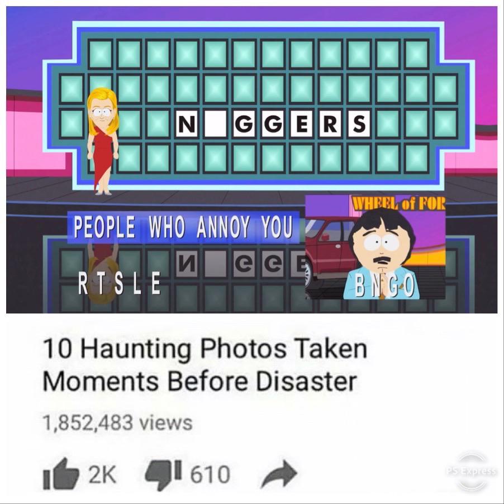The height and width of the screenshot is (504, 504).
Task: Click the 'R T S L E' letters caption
Action: 119,283
